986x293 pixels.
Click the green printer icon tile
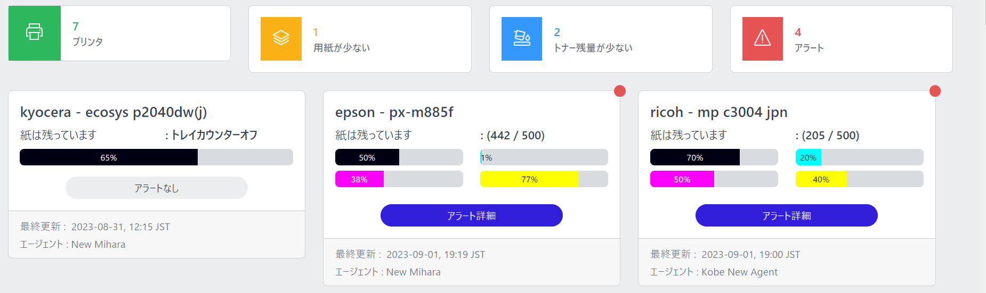(35, 33)
